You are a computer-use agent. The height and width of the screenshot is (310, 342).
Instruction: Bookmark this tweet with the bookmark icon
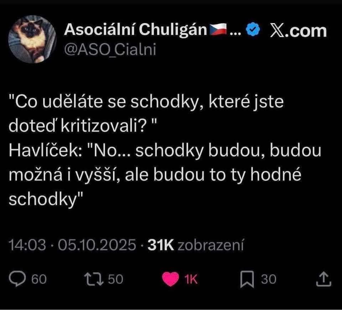[x=247, y=279]
